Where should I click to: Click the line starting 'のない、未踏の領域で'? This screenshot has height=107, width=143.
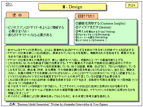click(x=72, y=73)
